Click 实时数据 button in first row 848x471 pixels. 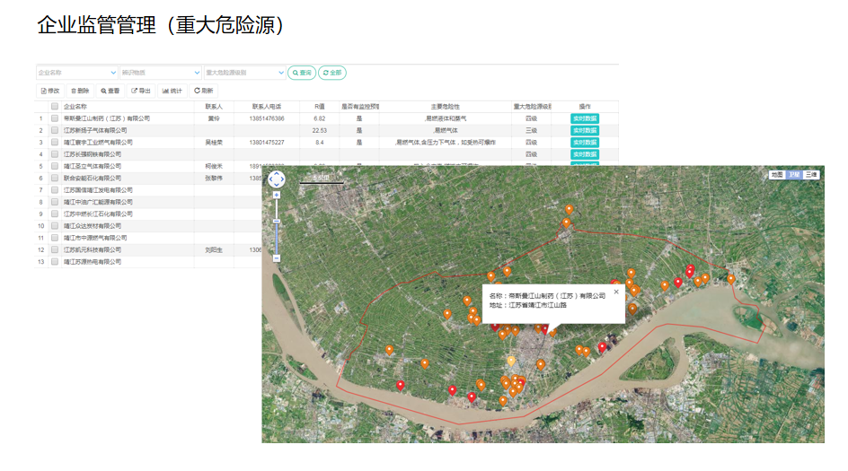click(x=584, y=118)
